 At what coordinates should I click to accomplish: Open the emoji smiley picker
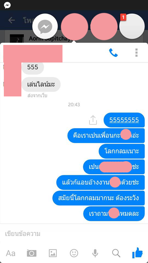[74, 253]
